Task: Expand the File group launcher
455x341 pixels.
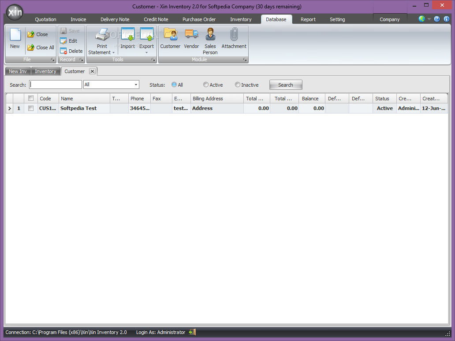Action: coord(52,60)
